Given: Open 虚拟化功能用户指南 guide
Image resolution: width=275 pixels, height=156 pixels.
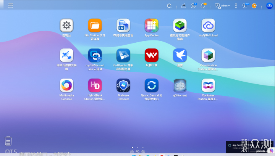Looking at the screenshot, I should coord(180,26).
